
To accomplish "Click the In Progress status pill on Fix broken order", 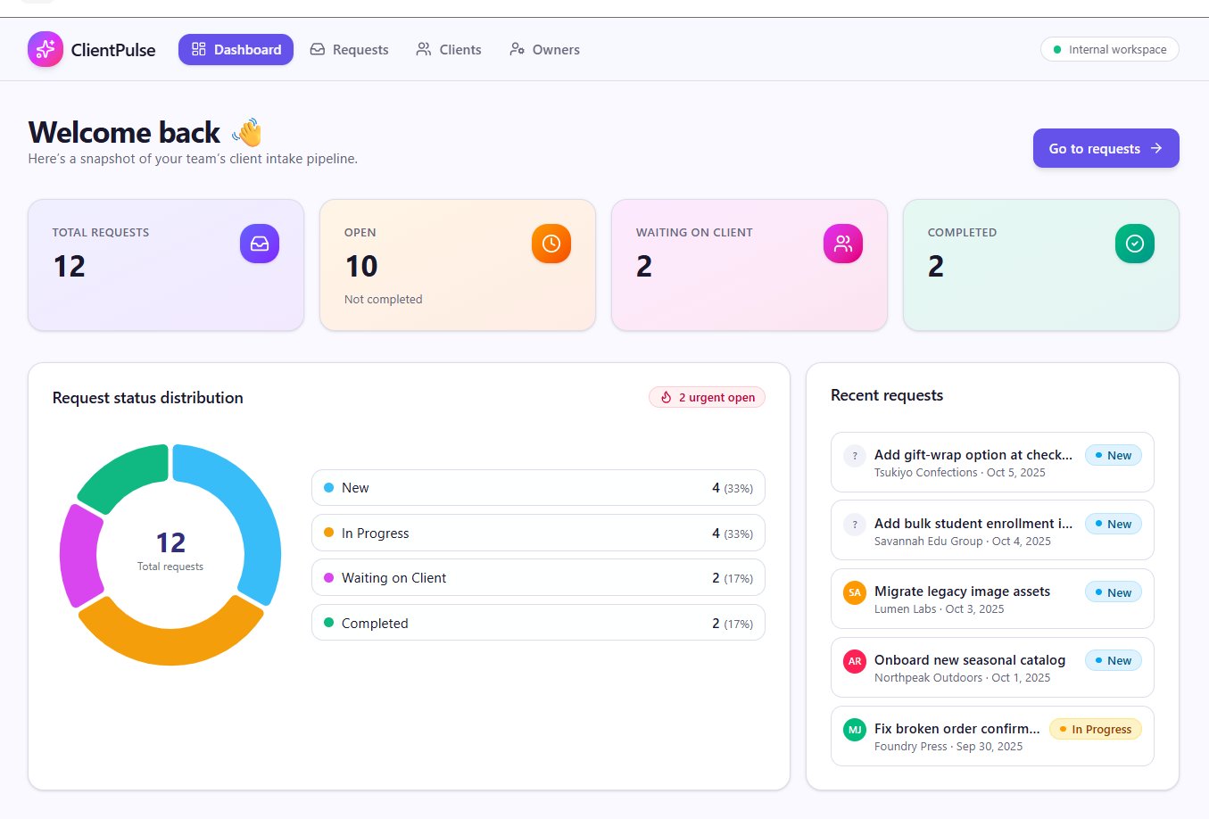I will [1095, 729].
